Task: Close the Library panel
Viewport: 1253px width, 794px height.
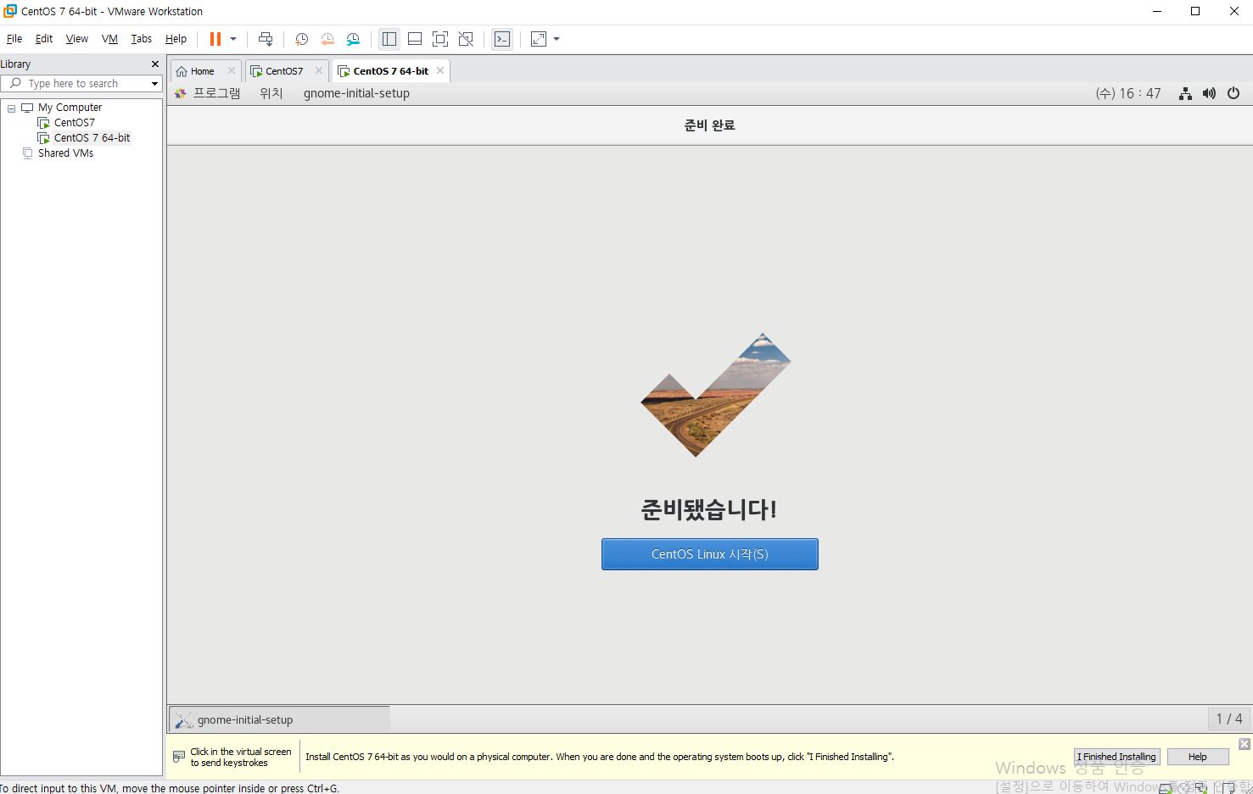Action: pos(155,64)
